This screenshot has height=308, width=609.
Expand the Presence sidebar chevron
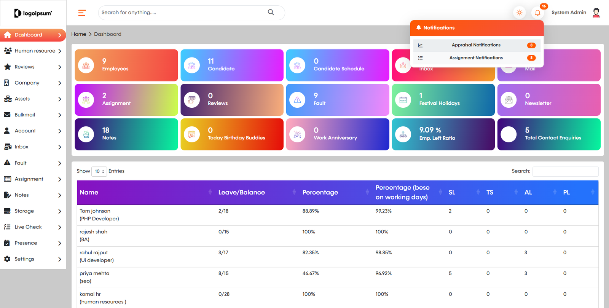coord(60,243)
